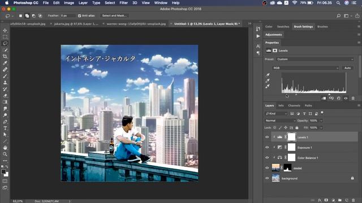Create new fill or adjustment layer

tap(333, 200)
